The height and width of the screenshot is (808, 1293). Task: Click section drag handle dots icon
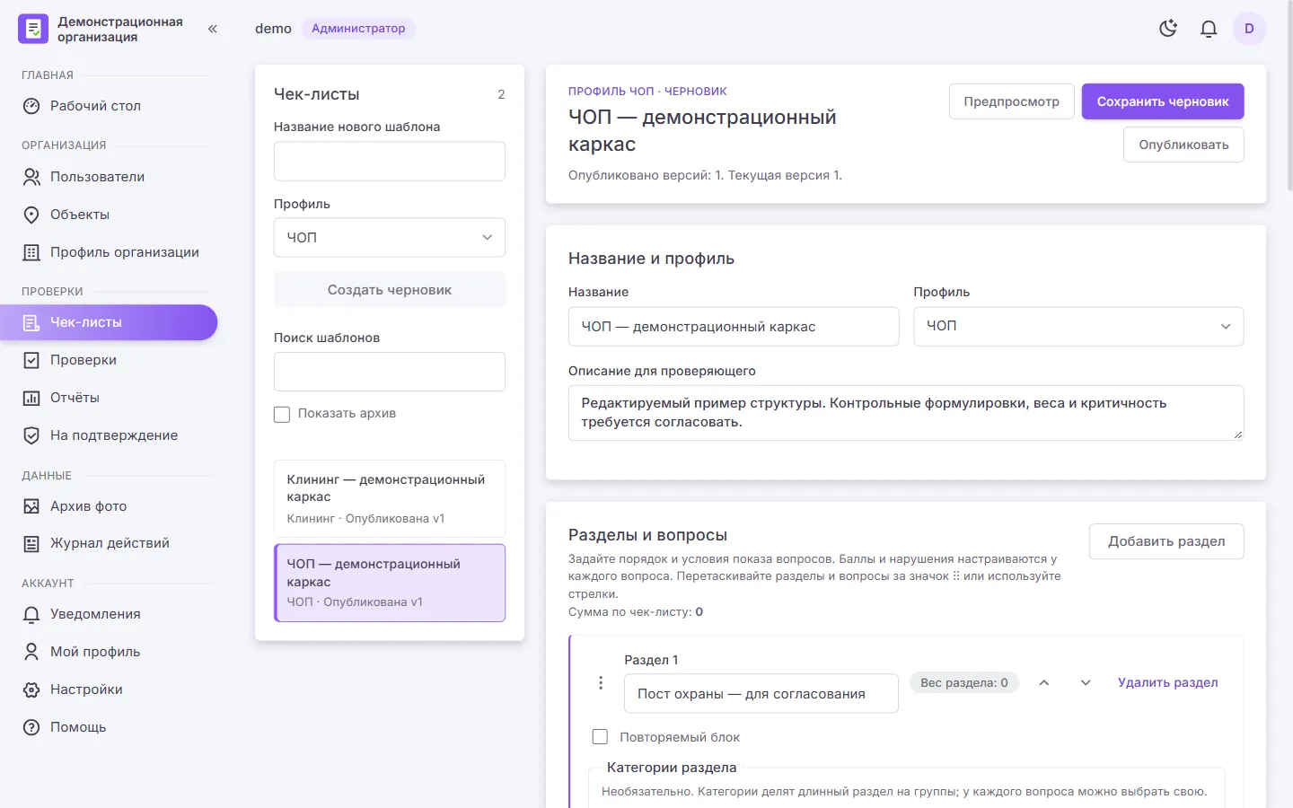click(x=601, y=683)
